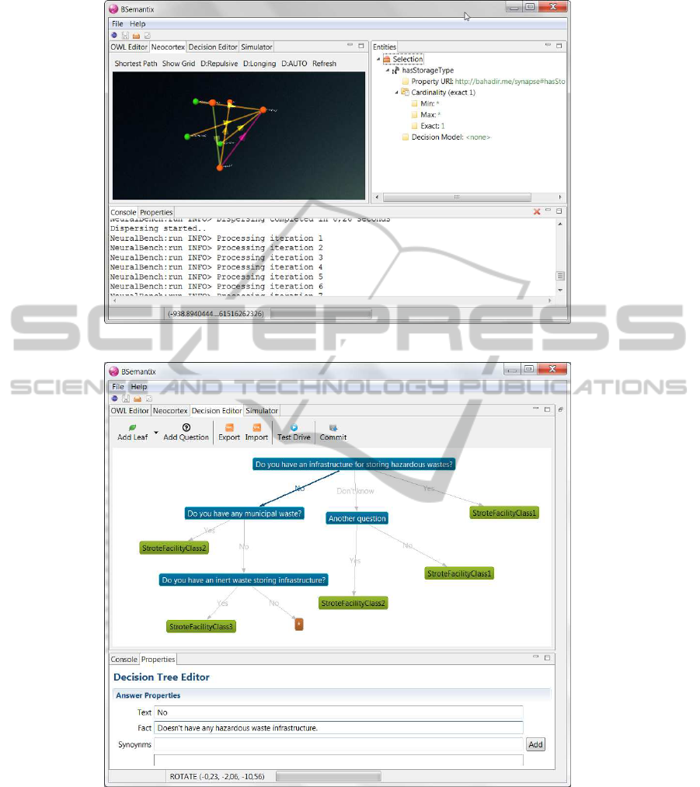Click the Add Question toolbar icon
This screenshot has width=700, height=787.
click(186, 427)
